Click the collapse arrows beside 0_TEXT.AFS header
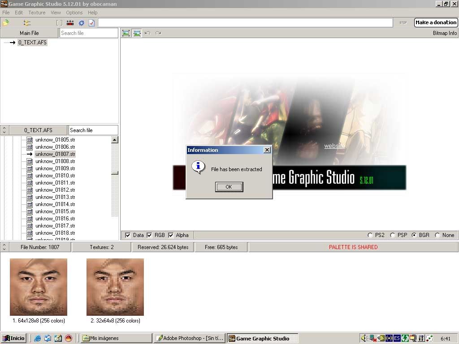The image size is (459, 344). point(4,130)
